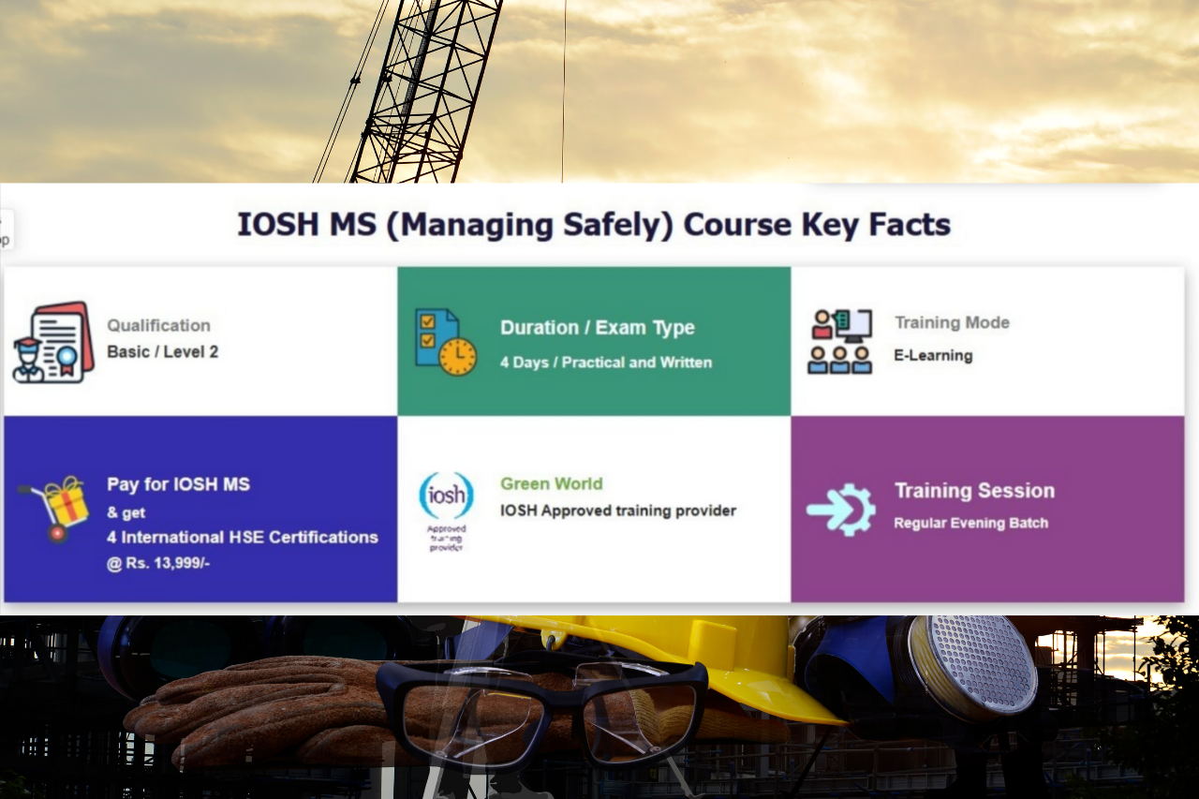
Task: Click the gift trolley icon
Action: [53, 509]
